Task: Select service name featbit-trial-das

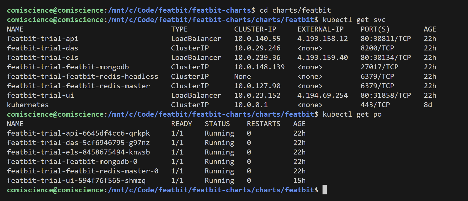Action: coord(42,48)
